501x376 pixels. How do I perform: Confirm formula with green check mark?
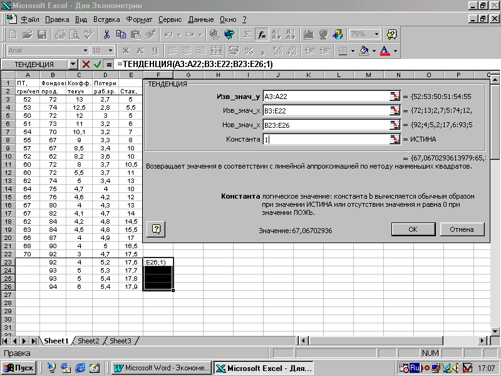[x=97, y=65]
